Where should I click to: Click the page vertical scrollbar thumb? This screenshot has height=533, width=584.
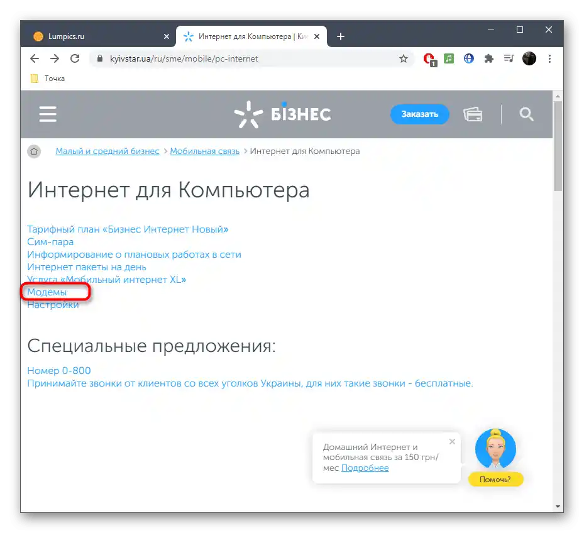point(558,146)
